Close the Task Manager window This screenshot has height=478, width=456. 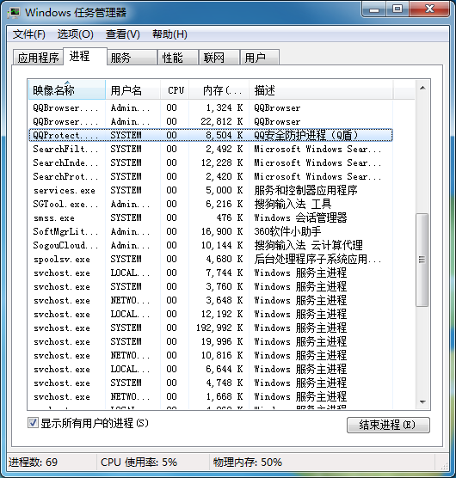click(x=429, y=9)
